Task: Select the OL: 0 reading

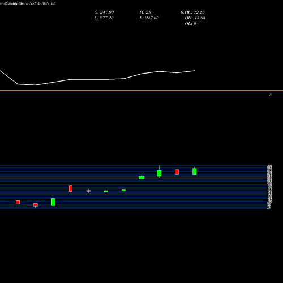Action: coord(190,23)
